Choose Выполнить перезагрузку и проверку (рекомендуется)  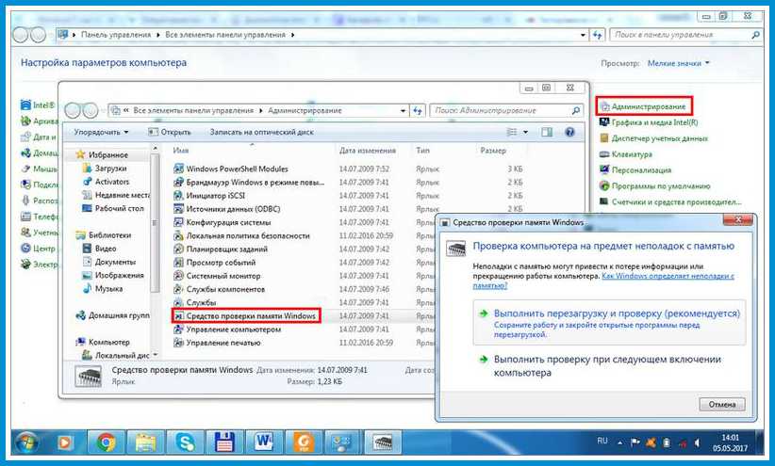click(609, 323)
